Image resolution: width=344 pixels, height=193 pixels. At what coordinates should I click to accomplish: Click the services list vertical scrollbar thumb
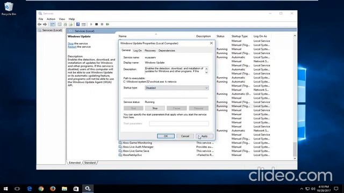(x=295, y=149)
